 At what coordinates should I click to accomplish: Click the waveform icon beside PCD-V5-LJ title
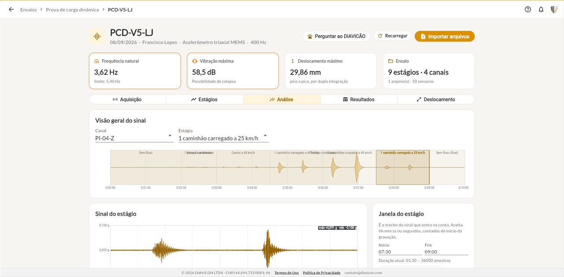pyautogui.click(x=97, y=36)
